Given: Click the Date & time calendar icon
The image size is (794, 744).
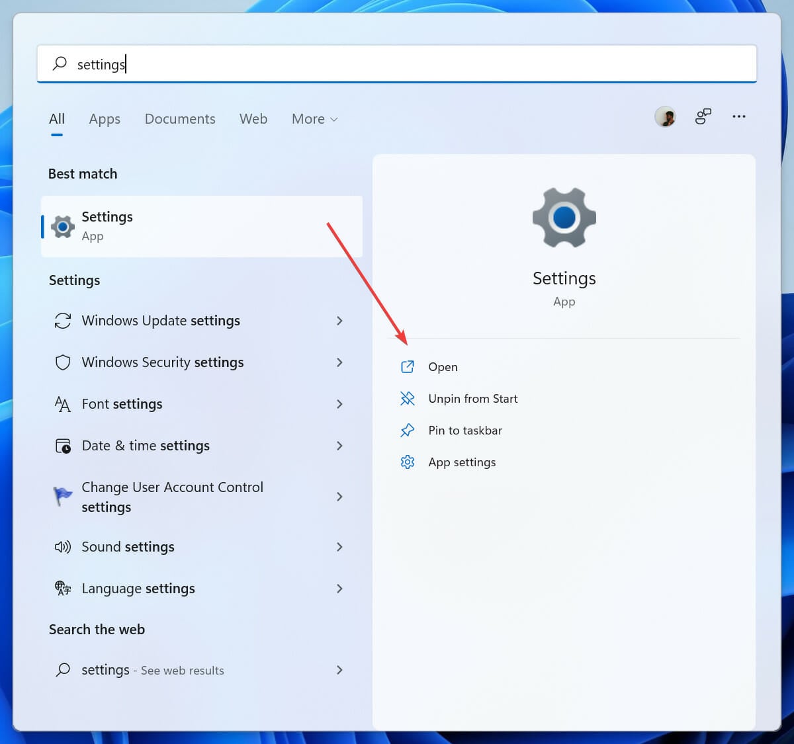Looking at the screenshot, I should tap(63, 446).
